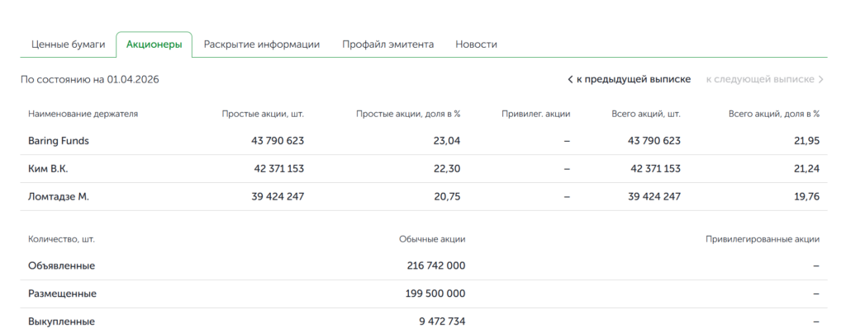Image resolution: width=846 pixels, height=333 pixels.
Task: Click the Простые акции, шт. column header
Action: coord(263,114)
